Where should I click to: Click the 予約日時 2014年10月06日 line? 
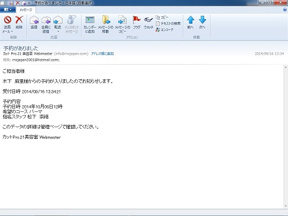coord(33,106)
